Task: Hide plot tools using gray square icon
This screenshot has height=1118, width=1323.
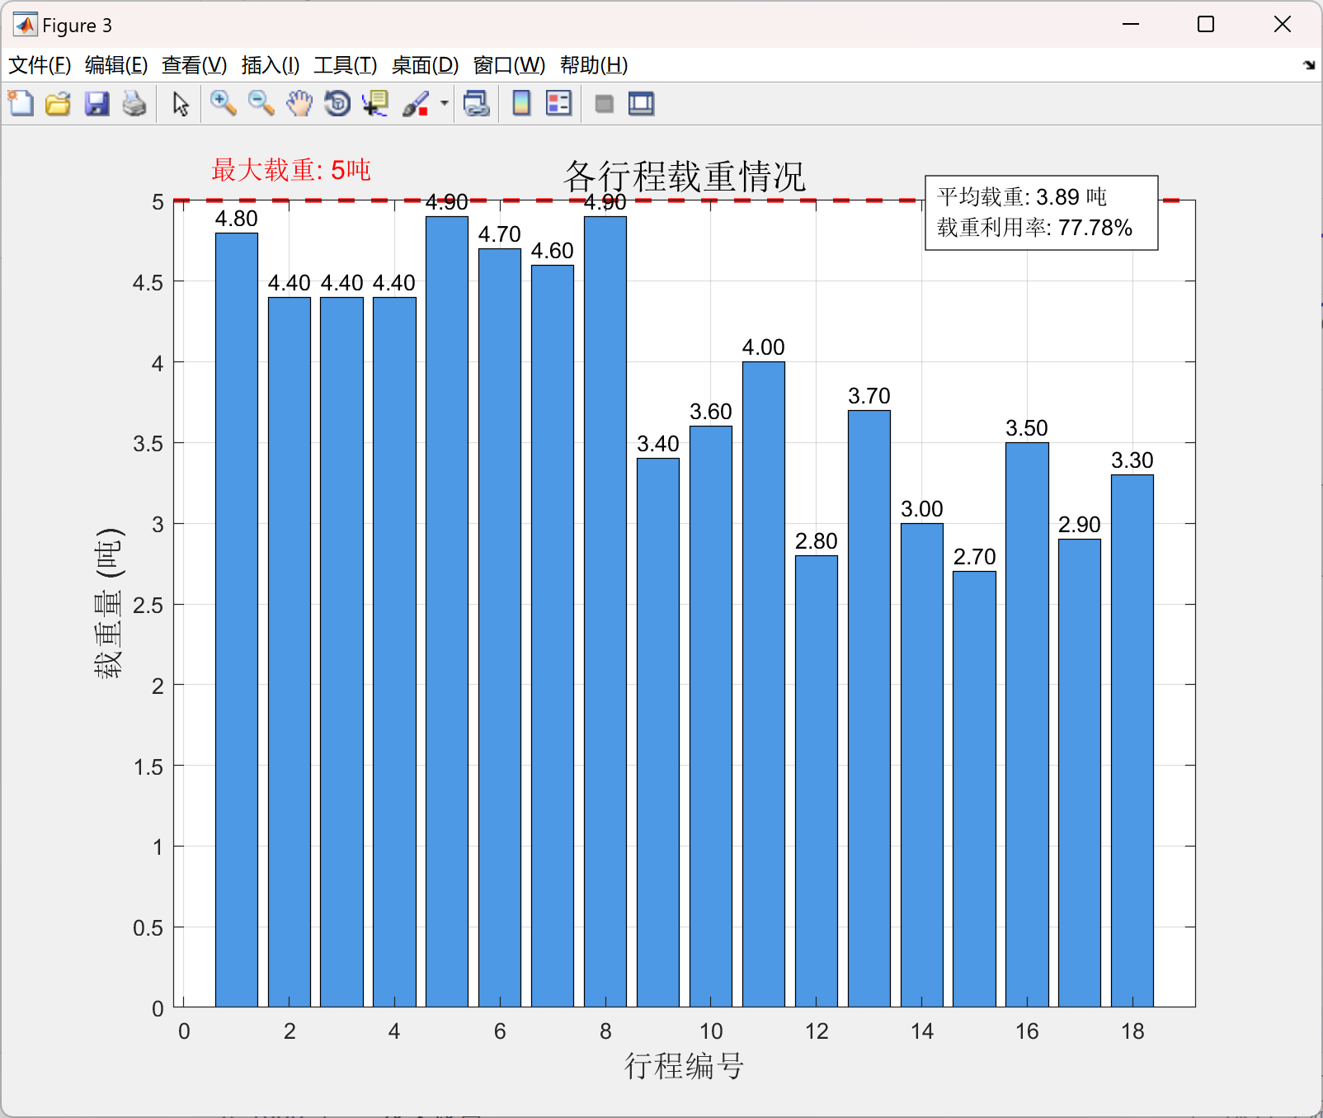Action: [604, 103]
